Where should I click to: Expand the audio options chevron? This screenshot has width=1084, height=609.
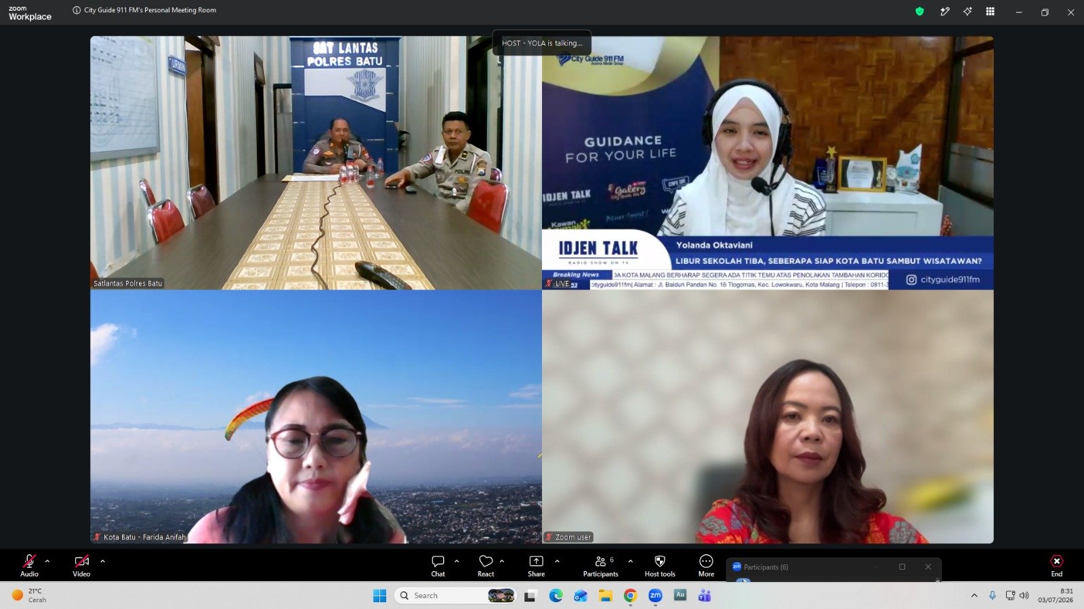click(x=47, y=561)
